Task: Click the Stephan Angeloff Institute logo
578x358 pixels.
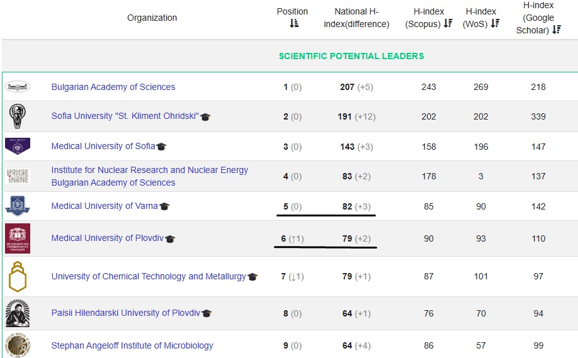Action: click(x=18, y=345)
